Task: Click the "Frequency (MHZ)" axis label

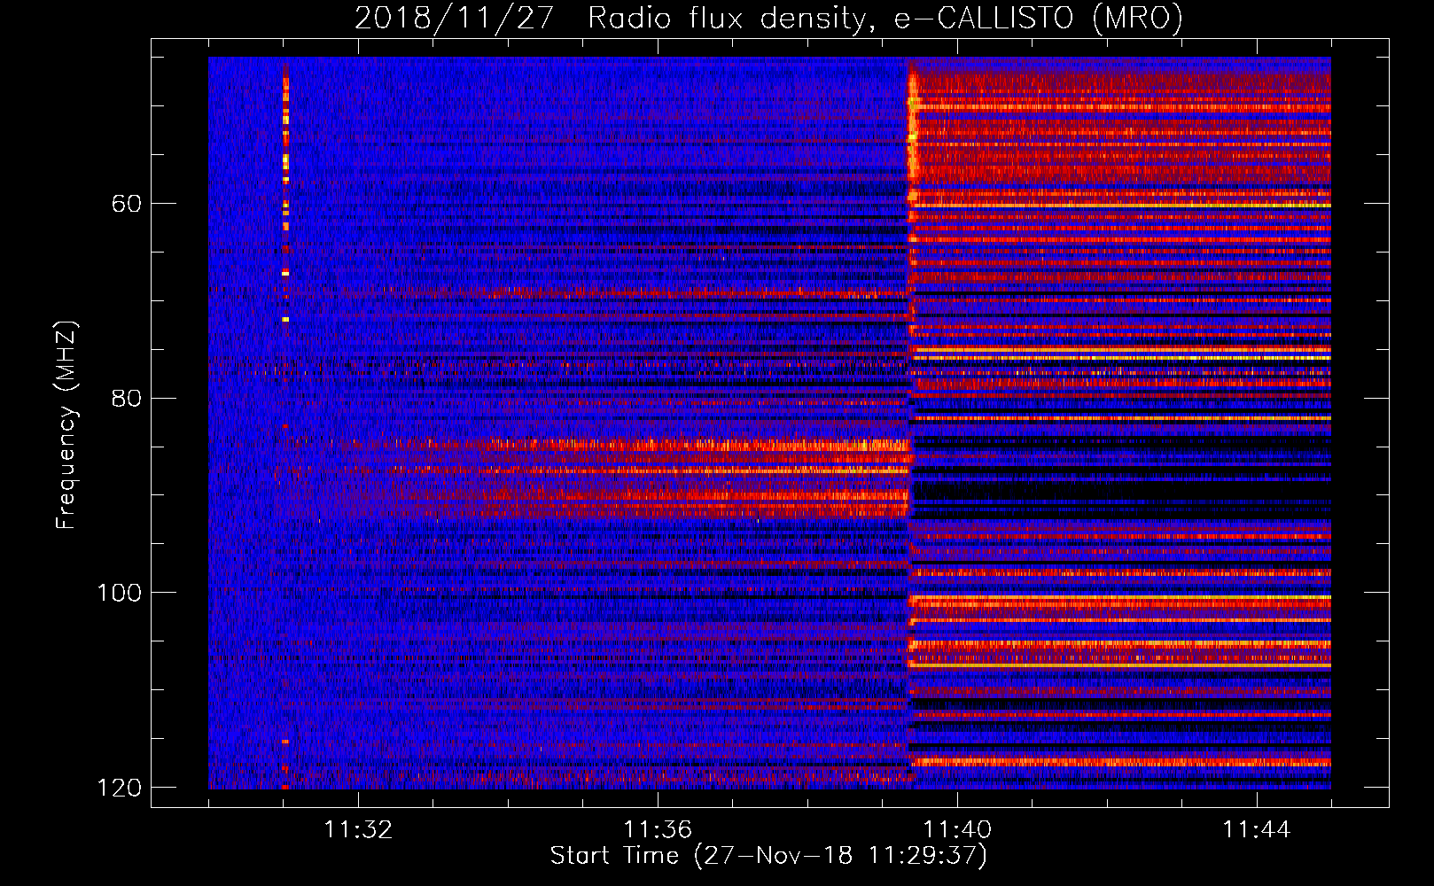Action: [66, 424]
